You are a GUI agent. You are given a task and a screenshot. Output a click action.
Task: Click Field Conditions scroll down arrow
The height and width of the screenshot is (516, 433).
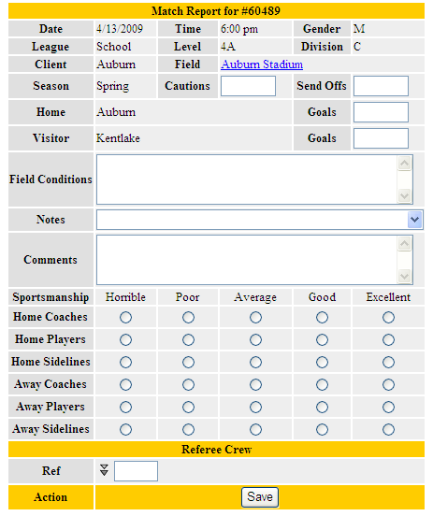coord(404,195)
